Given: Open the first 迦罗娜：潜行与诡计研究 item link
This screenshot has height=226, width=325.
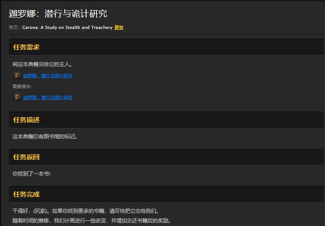Looking at the screenshot, I should [x=48, y=76].
